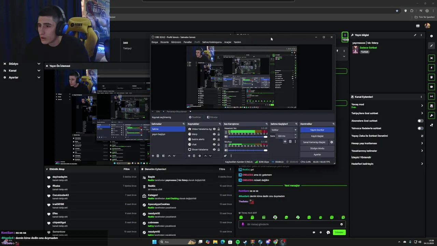Expand Hesap yaşı kısıtlaması options
This screenshot has width=437, height=246.
pos(422,143)
